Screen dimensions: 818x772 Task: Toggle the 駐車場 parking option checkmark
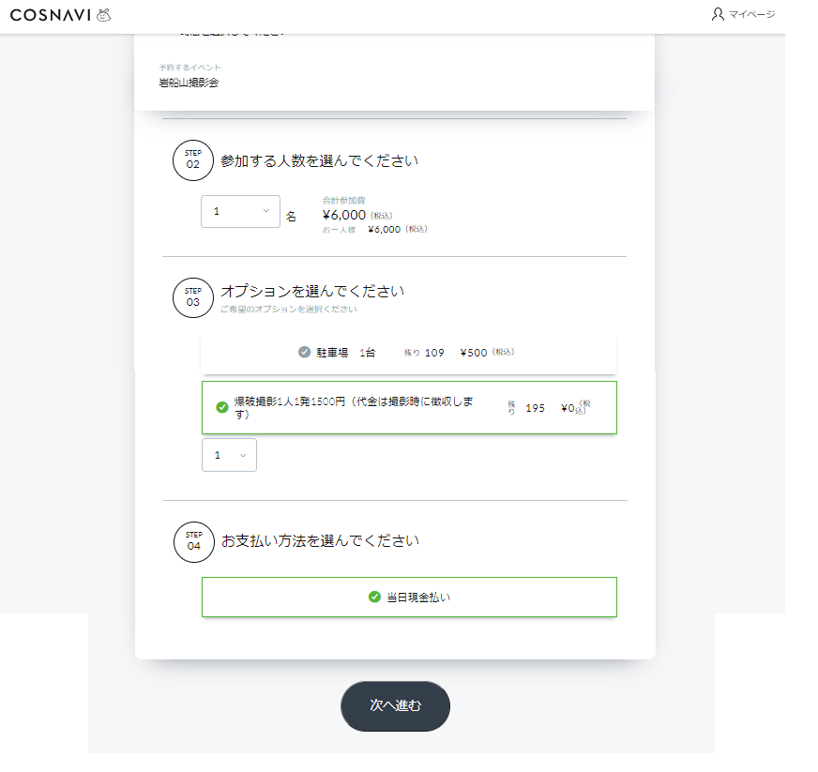tap(304, 352)
